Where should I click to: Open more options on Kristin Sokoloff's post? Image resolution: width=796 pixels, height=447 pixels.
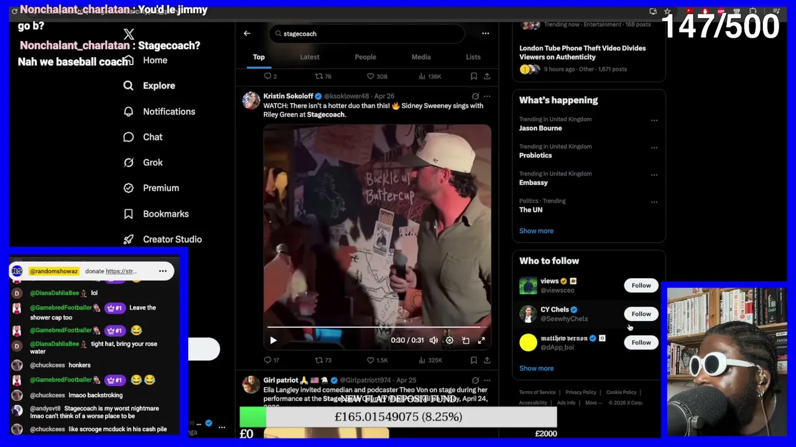487,96
